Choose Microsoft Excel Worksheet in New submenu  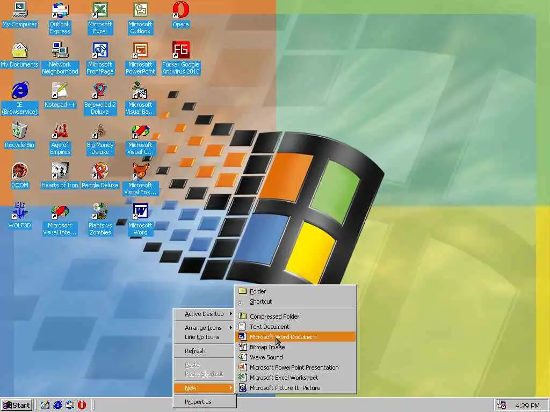(x=296, y=378)
